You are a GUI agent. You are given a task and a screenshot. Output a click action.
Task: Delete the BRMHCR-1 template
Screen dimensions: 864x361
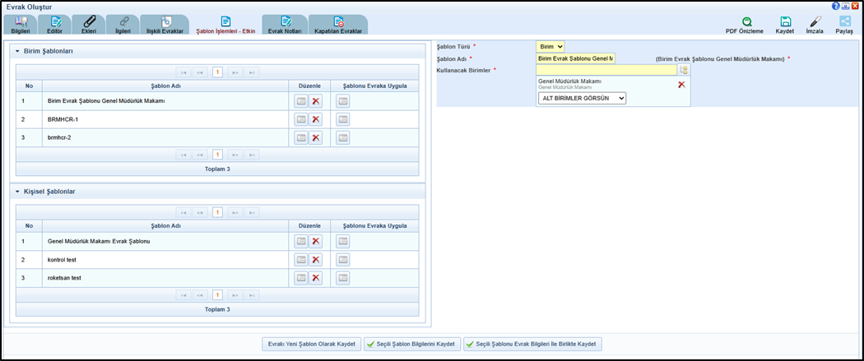pos(315,119)
